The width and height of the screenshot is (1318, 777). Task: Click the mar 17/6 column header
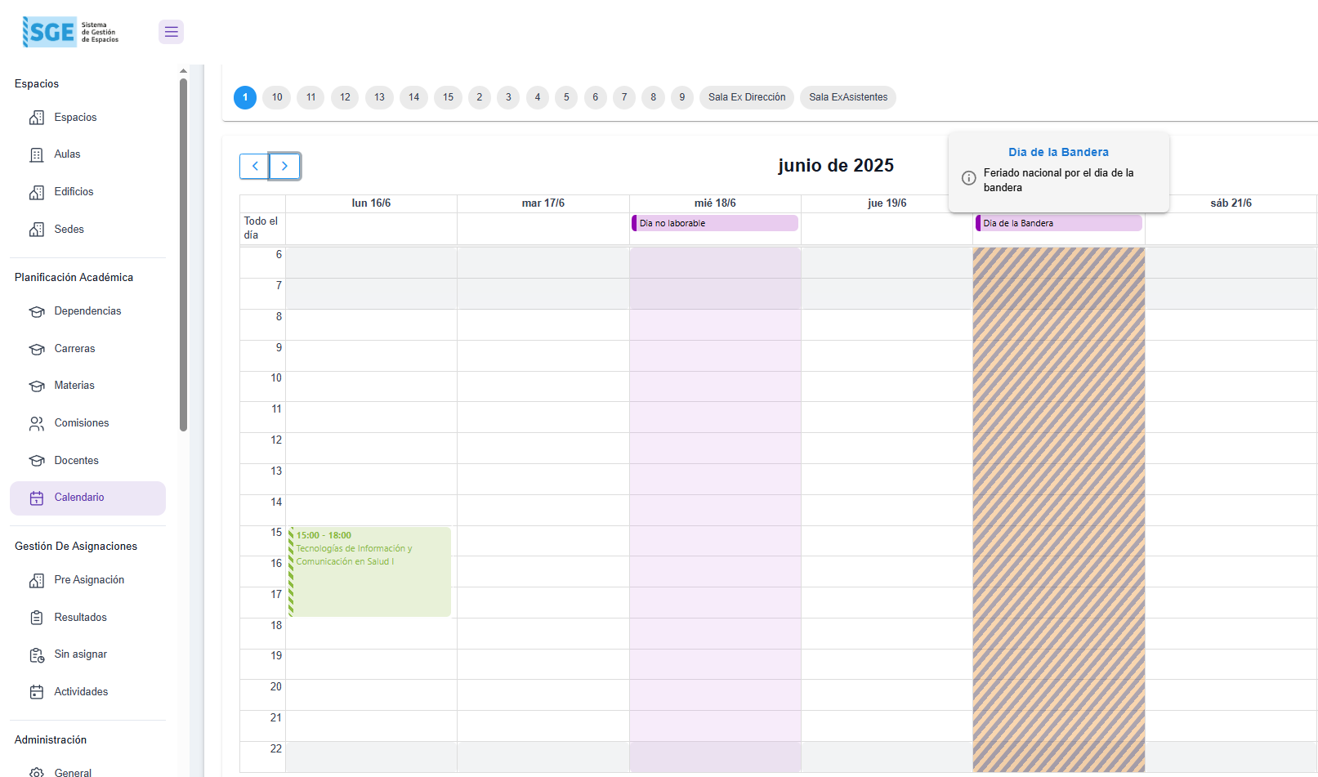pyautogui.click(x=543, y=203)
